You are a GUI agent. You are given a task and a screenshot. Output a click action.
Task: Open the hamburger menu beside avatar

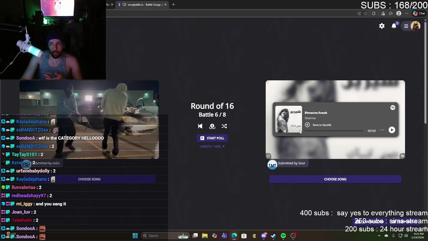click(x=406, y=26)
